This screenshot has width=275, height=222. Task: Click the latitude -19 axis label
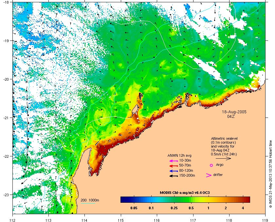[x=6, y=41]
